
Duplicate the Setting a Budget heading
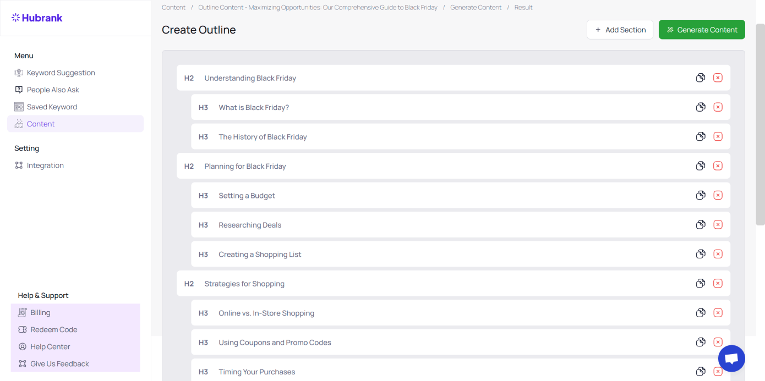(700, 195)
